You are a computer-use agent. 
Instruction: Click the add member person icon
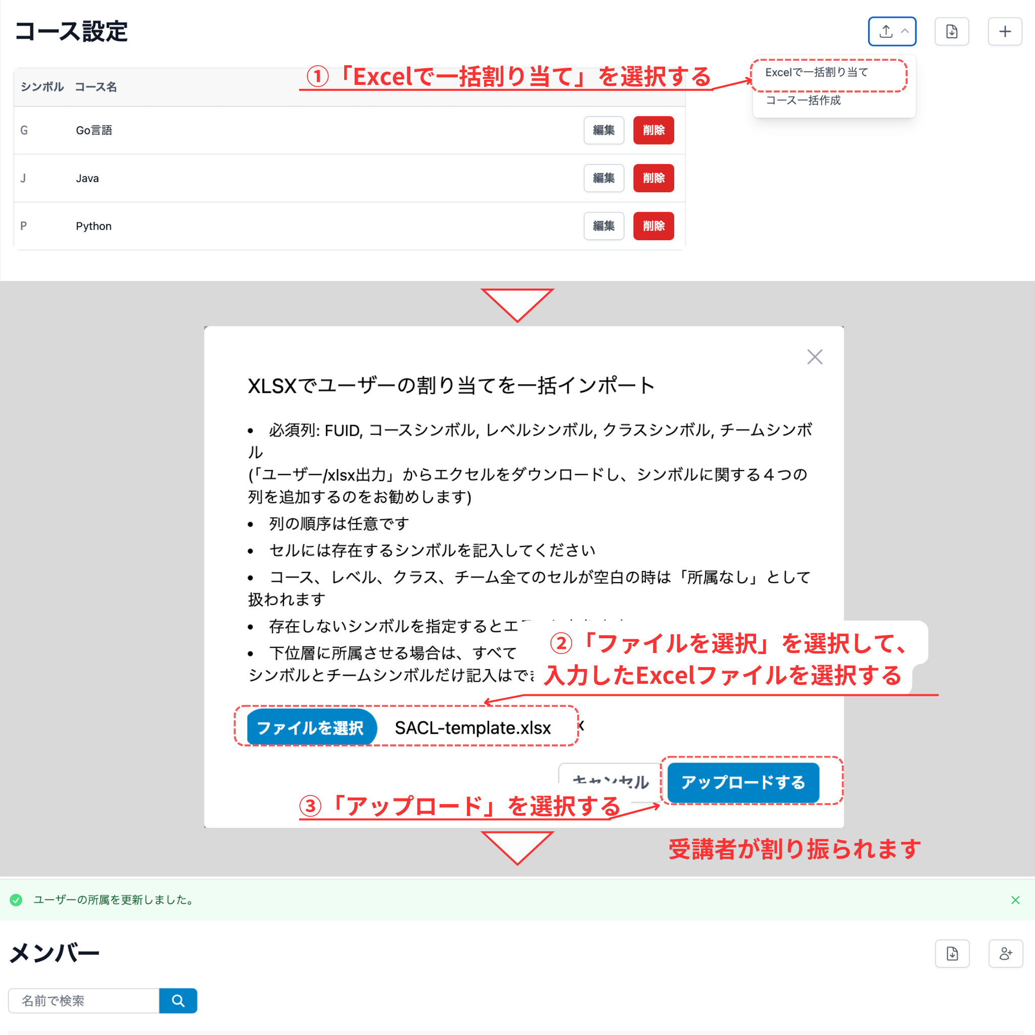click(1006, 954)
